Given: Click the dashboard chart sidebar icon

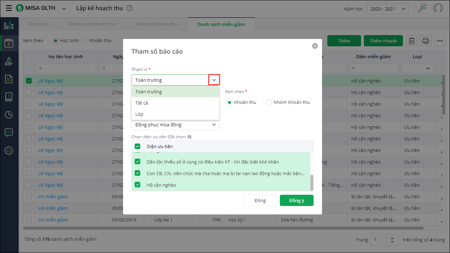Looking at the screenshot, I should (x=9, y=26).
